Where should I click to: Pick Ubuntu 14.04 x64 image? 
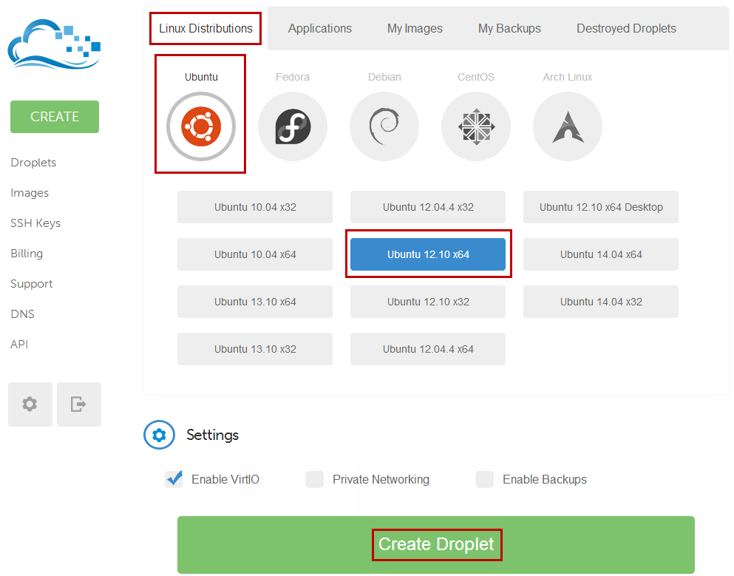pyautogui.click(x=601, y=254)
